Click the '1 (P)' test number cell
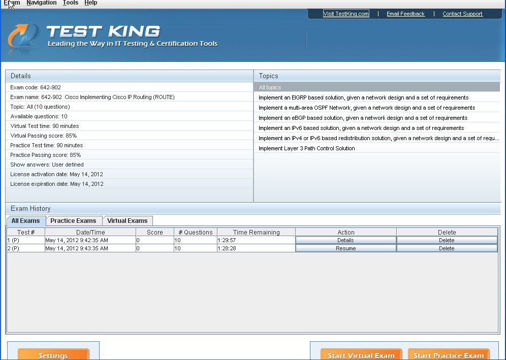This screenshot has width=506, height=360. [26, 240]
